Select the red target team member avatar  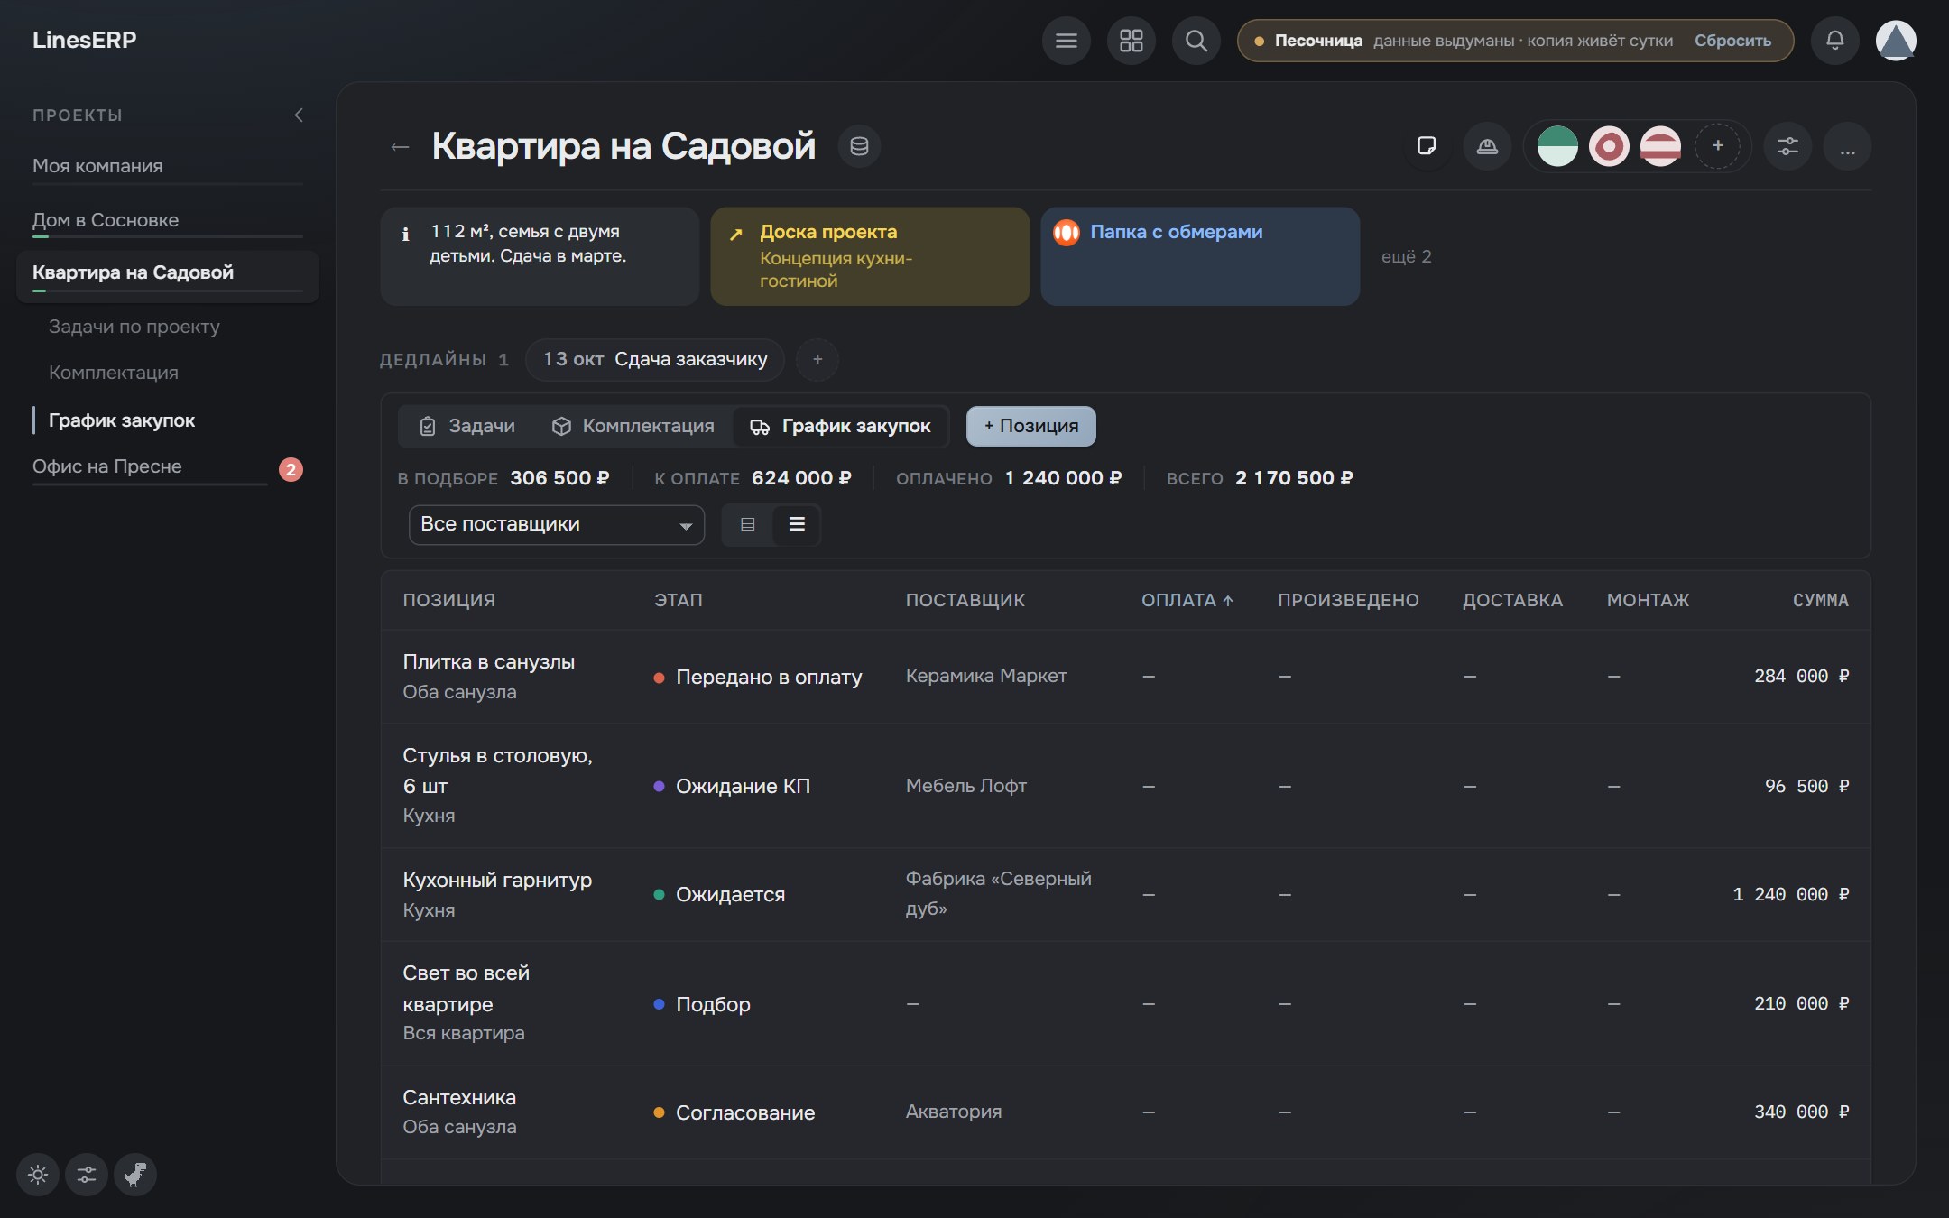click(1609, 146)
